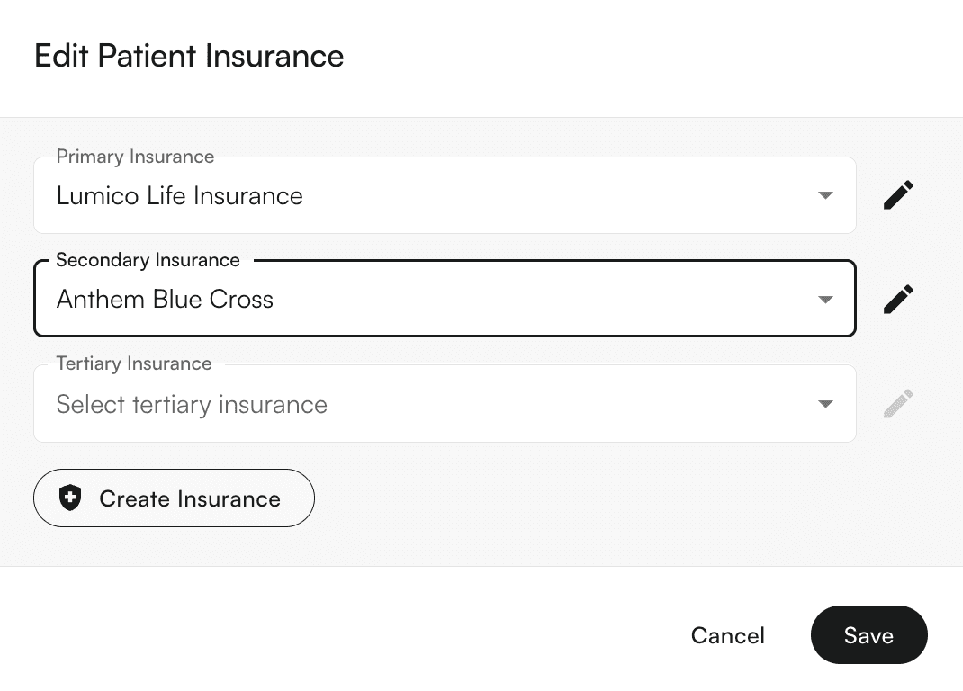Click the shield plus icon
This screenshot has height=691, width=963.
tap(70, 498)
